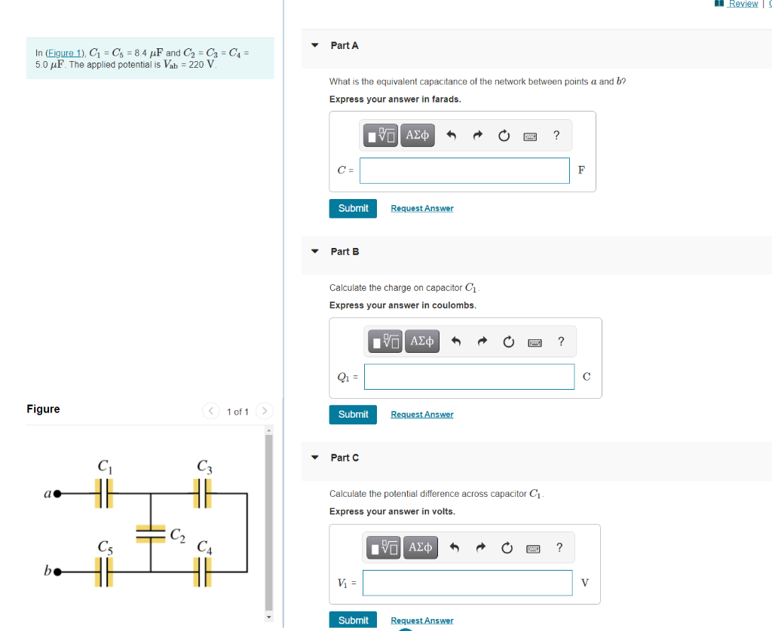
Task: Click the keyboard icon in Part B toolbar
Action: point(534,341)
